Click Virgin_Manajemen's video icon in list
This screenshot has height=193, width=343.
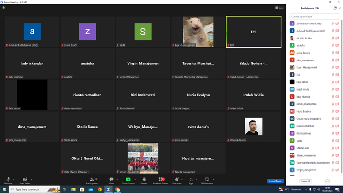337,170
